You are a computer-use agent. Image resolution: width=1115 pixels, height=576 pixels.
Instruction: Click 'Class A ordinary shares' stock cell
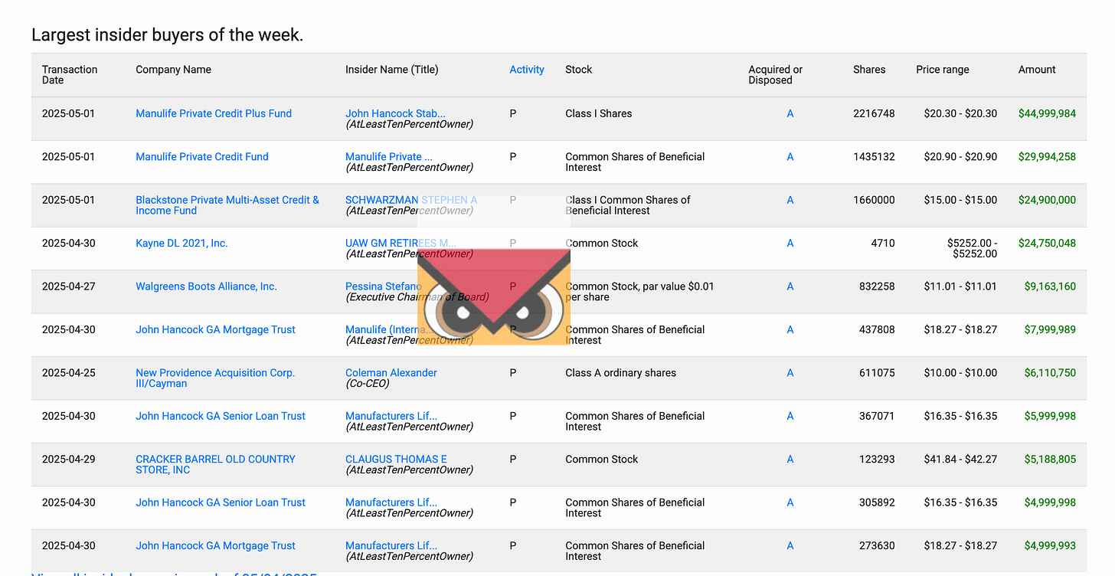[621, 373]
